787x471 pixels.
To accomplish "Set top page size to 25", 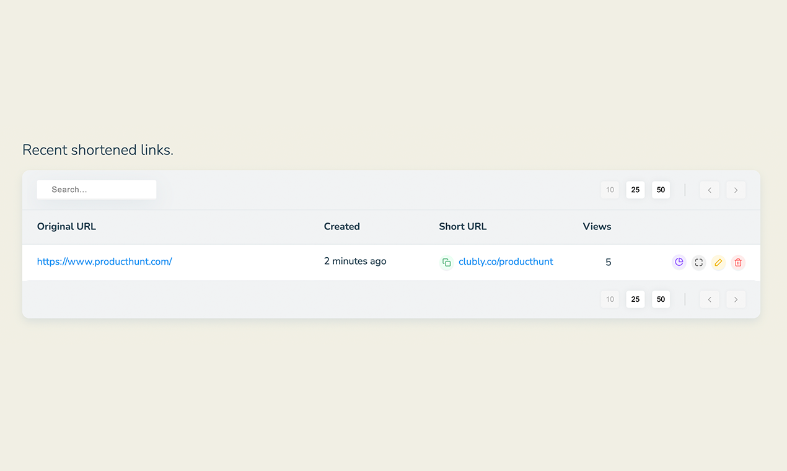I will coord(635,190).
